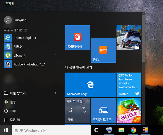Click the jimoyung user name

tap(20, 20)
